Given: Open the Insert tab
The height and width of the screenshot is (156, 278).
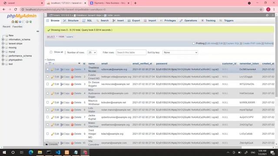Looking at the screenshot, I should (118, 21).
